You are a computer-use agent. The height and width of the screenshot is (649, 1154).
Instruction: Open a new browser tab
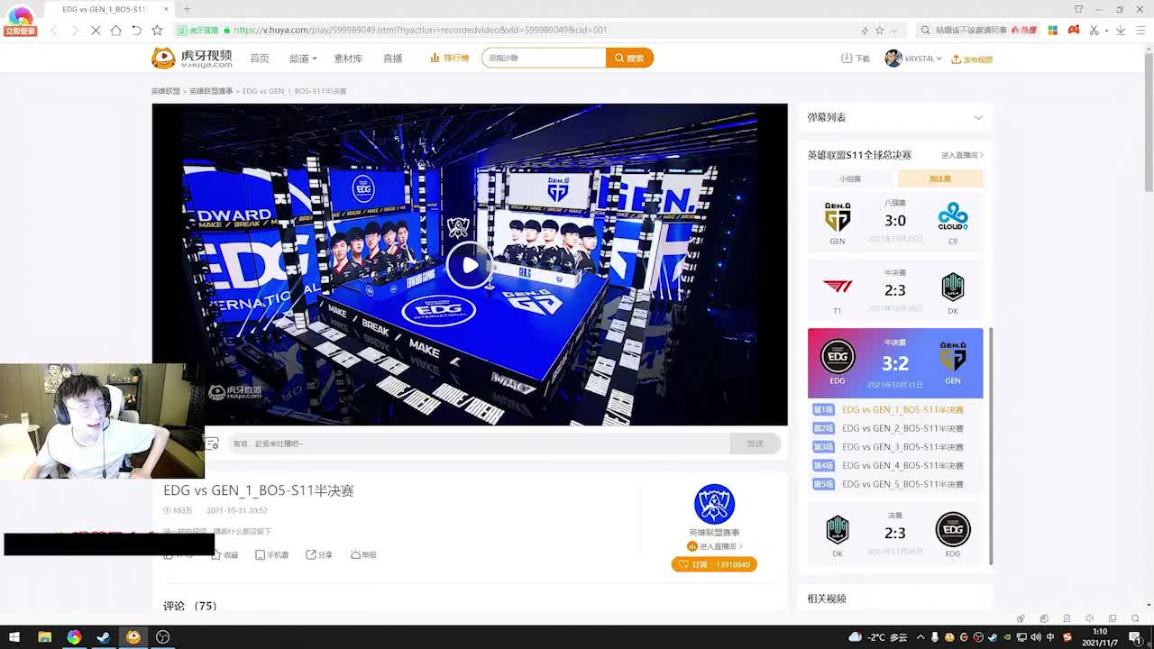(187, 9)
